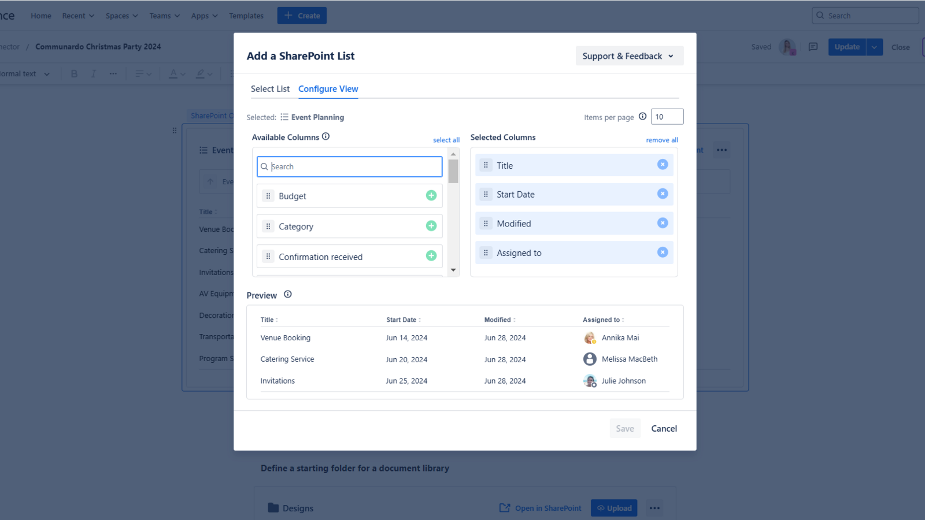The height and width of the screenshot is (520, 925).
Task: Click the available columns scrollbar thumb
Action: click(x=453, y=172)
